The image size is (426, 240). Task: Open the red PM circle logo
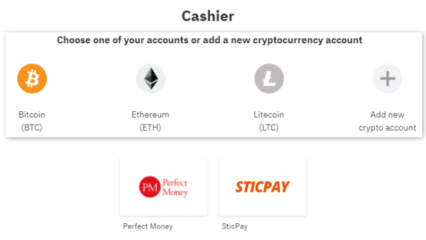coord(150,187)
